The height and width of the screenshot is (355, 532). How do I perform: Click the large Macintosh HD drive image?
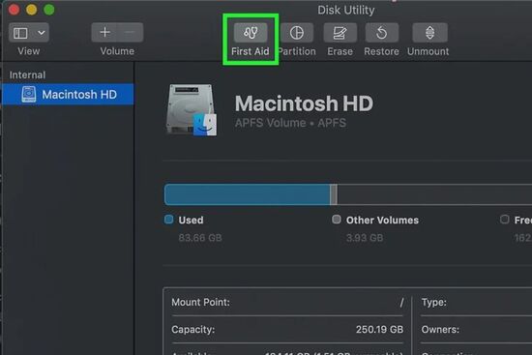tap(192, 110)
